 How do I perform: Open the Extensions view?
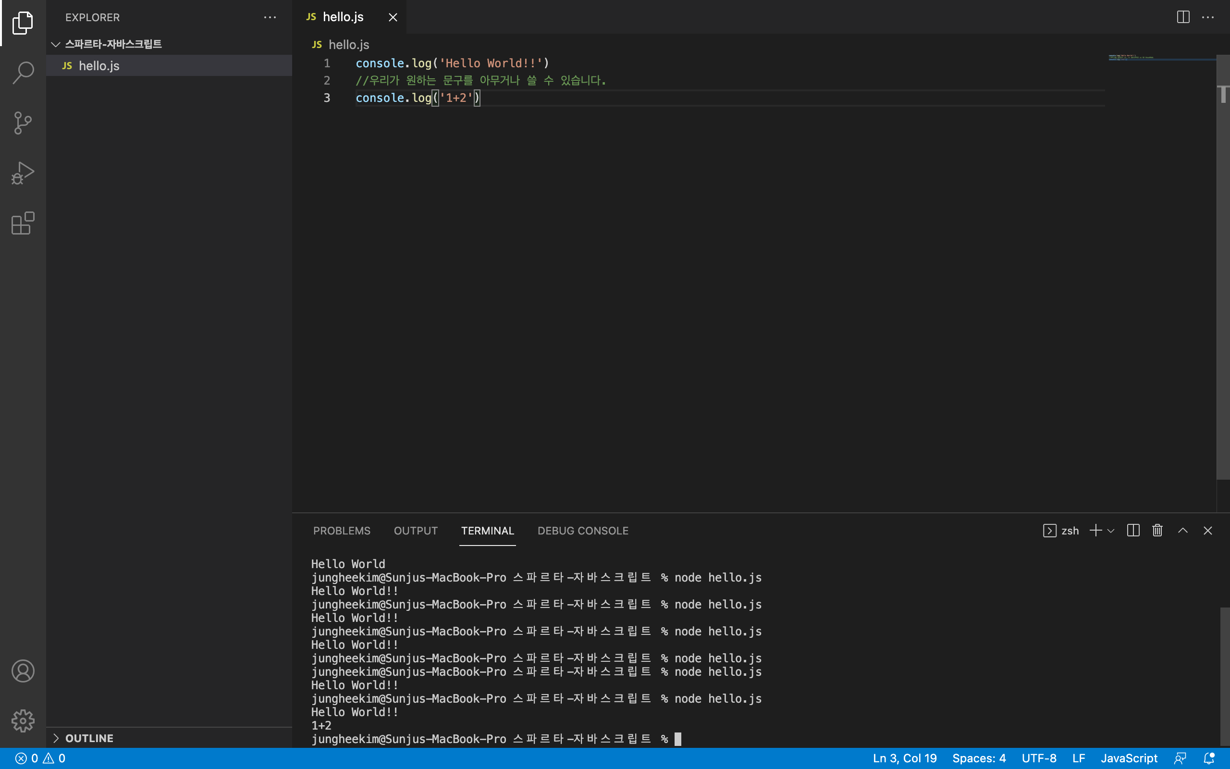point(23,223)
